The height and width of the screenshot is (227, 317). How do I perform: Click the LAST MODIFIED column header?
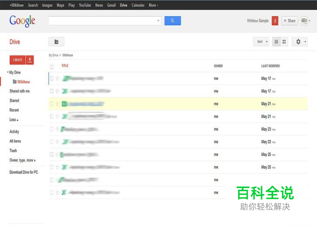[x=270, y=66]
